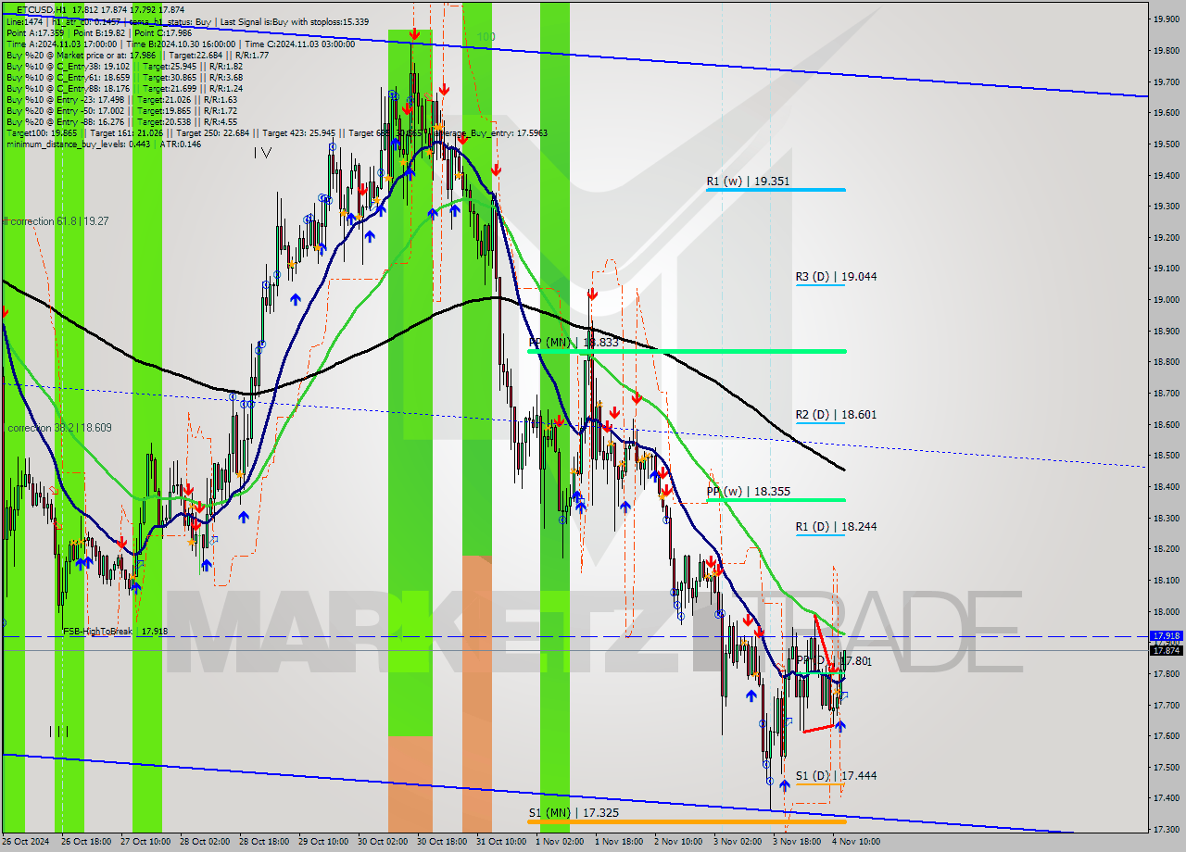Click the 'Point B:19.82' value
This screenshot has height=852, width=1186.
tap(99, 32)
